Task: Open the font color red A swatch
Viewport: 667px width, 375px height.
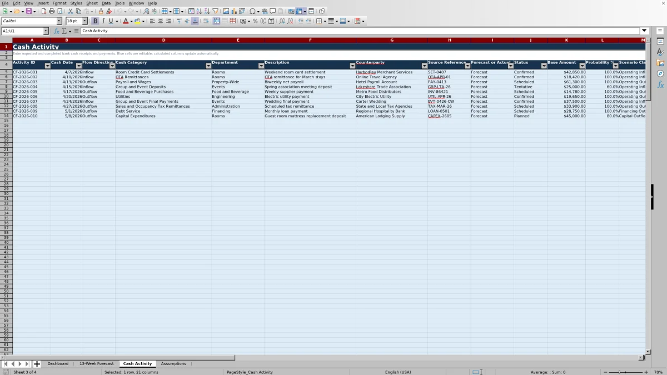Action: [x=125, y=21]
